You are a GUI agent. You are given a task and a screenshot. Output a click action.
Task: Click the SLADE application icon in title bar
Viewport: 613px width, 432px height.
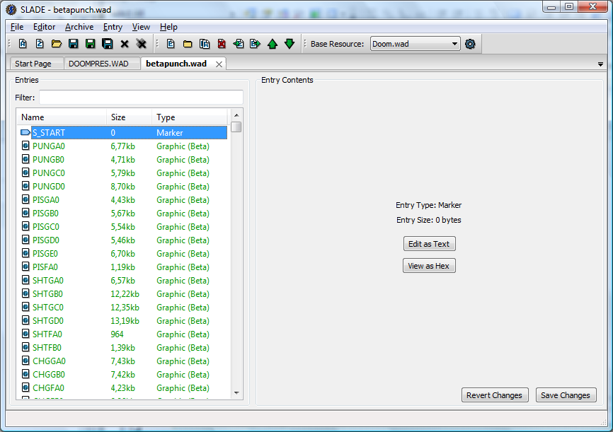pos(11,9)
